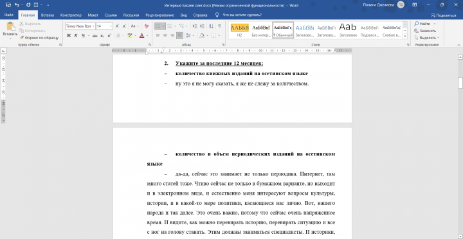Switch to the Вид tab
Screen dimensions: 463x239
tap(184, 15)
